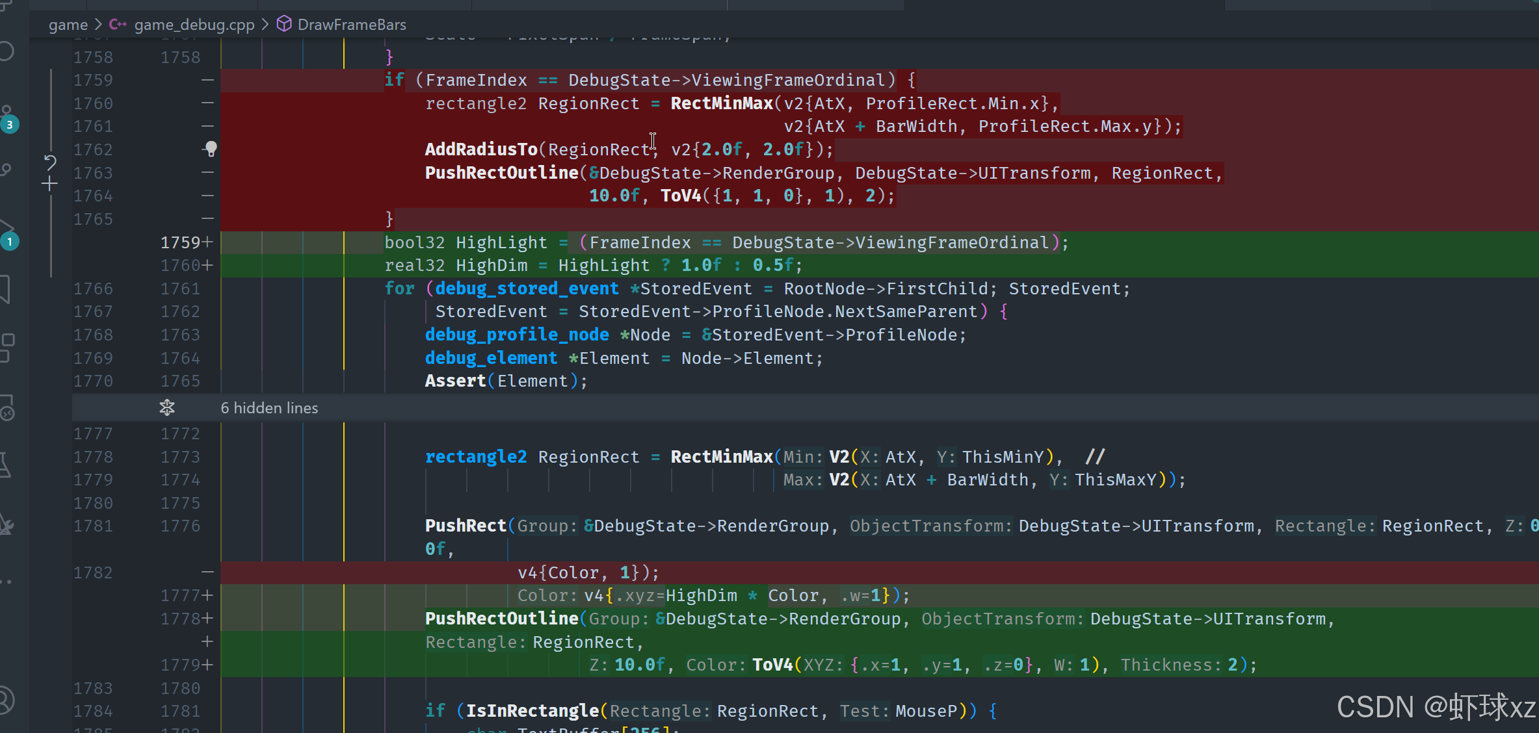Image resolution: width=1539 pixels, height=733 pixels.
Task: Open Source Control view with badge 3
Action: [8, 118]
